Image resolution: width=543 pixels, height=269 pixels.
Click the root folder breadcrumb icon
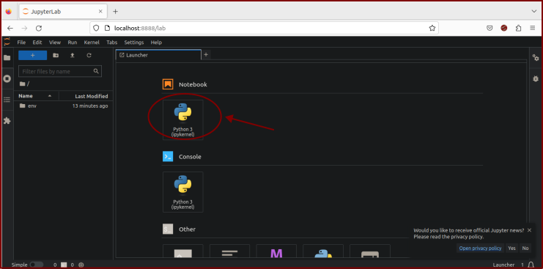tap(23, 84)
